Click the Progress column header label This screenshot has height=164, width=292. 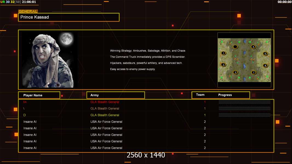pos(225,95)
